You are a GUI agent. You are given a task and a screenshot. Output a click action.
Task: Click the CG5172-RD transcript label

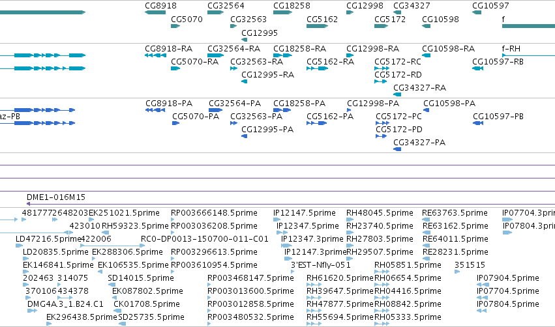[x=398, y=75]
